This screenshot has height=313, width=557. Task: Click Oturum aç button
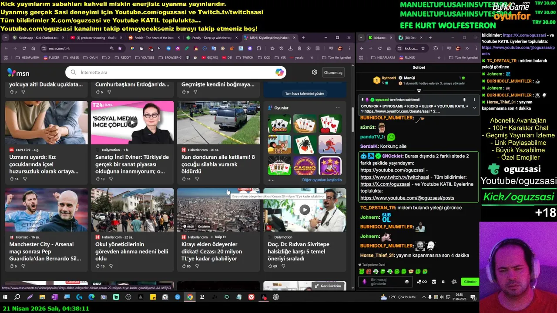pos(333,73)
